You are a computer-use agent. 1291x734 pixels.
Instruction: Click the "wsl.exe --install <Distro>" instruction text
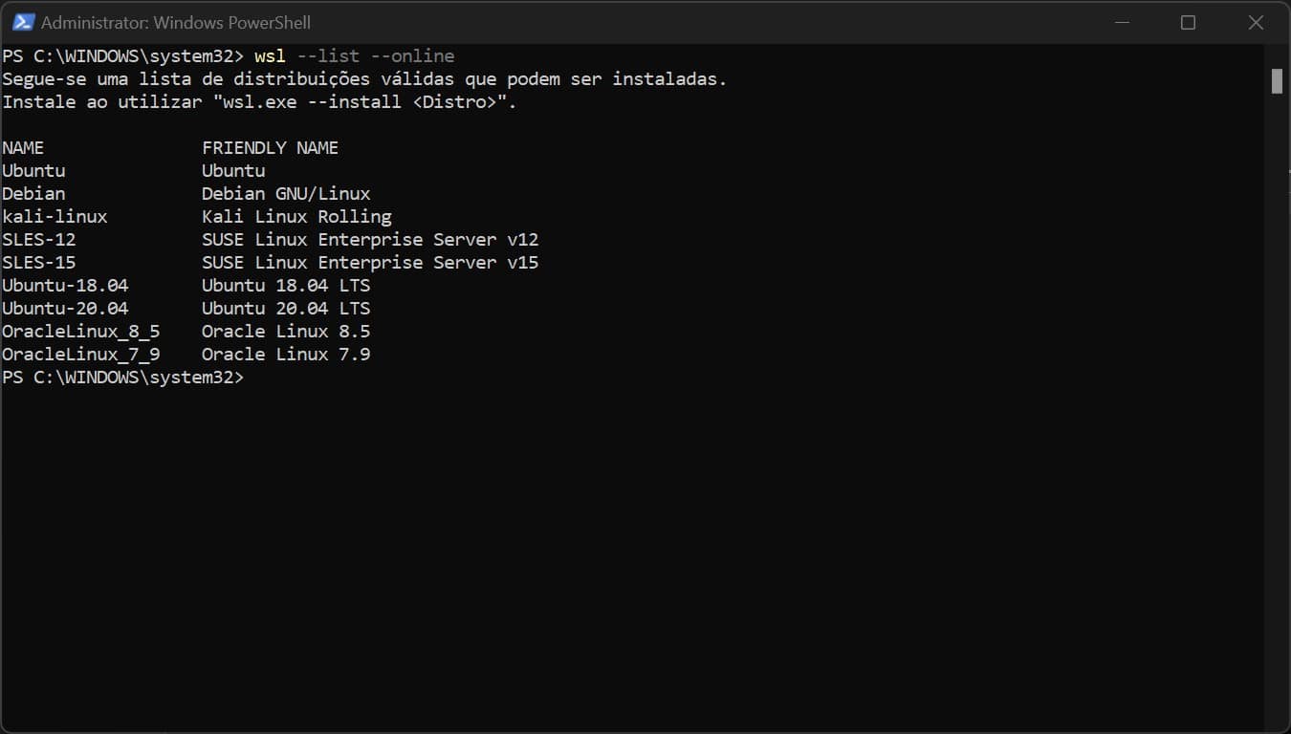pos(364,102)
